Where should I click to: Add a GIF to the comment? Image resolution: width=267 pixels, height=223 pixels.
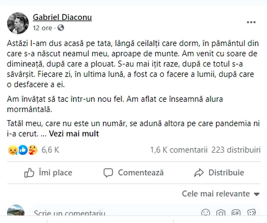click(x=236, y=213)
